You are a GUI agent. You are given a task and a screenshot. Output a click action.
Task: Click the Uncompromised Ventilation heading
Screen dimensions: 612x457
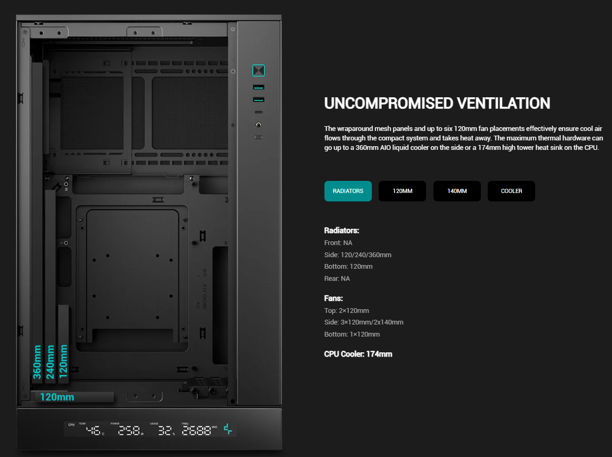pos(437,104)
